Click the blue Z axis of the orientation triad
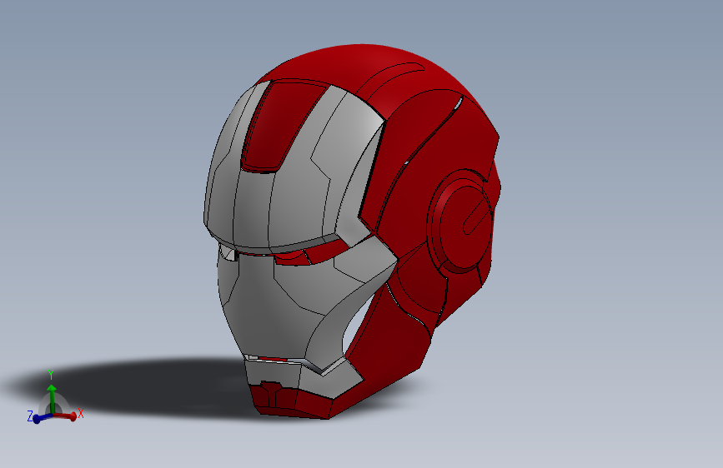Image resolution: width=723 pixels, height=468 pixels. pos(42,418)
